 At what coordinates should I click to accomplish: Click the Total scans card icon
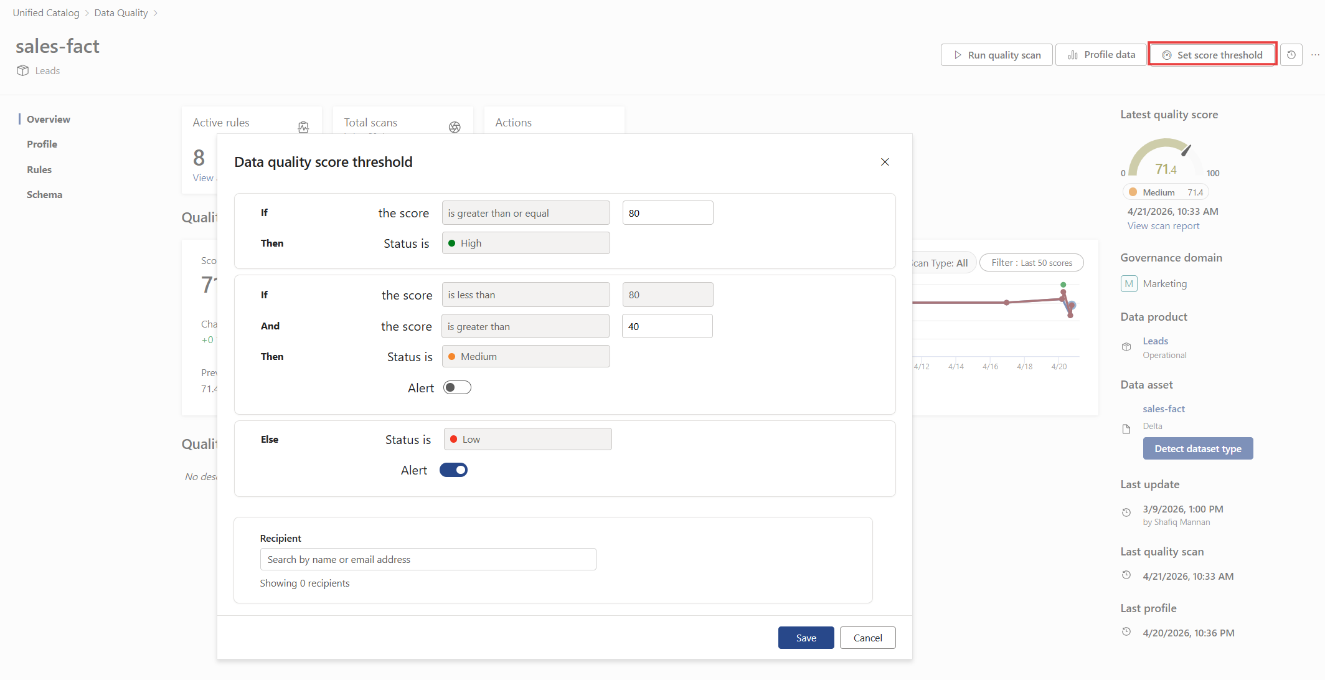tap(455, 127)
